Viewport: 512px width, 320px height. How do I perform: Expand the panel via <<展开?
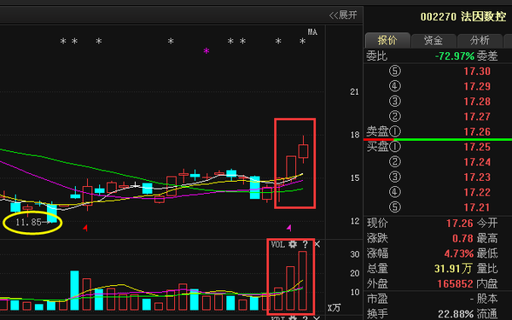[x=343, y=15]
